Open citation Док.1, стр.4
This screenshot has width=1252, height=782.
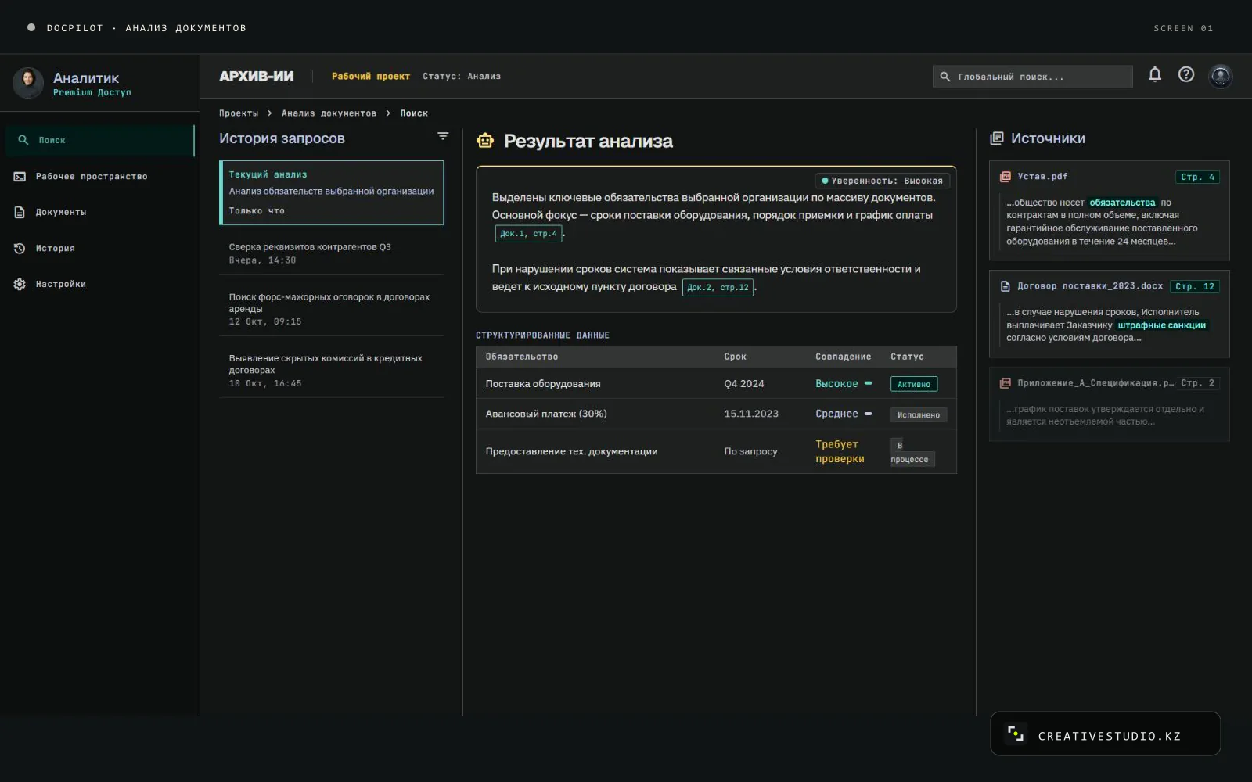click(528, 234)
